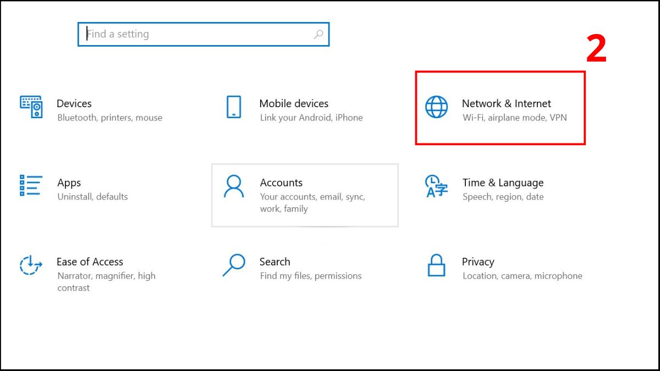660x371 pixels.
Task: Click the Accounts person icon
Action: pos(234,186)
